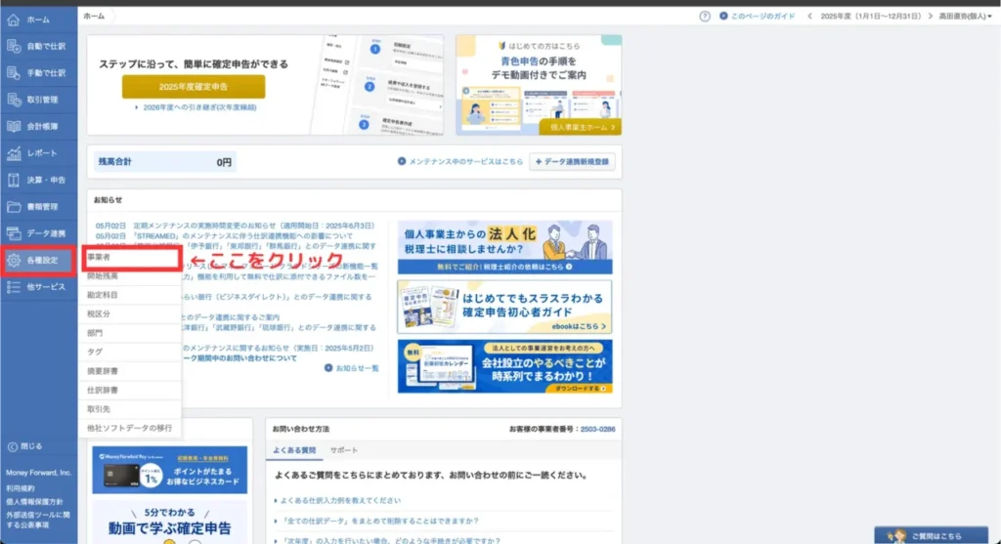
Task: Open the 動画で学ぶ確定申告 banner
Action: [x=169, y=523]
